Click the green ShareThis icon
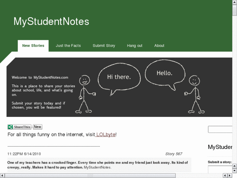Viewport: 237px width, 178px height. [x=10, y=127]
